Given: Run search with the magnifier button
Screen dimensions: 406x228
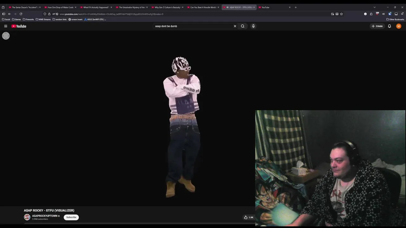Looking at the screenshot, I should (x=243, y=26).
